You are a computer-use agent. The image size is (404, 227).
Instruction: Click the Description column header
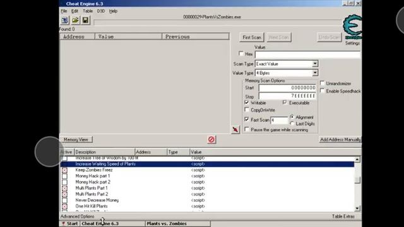pyautogui.click(x=104, y=152)
